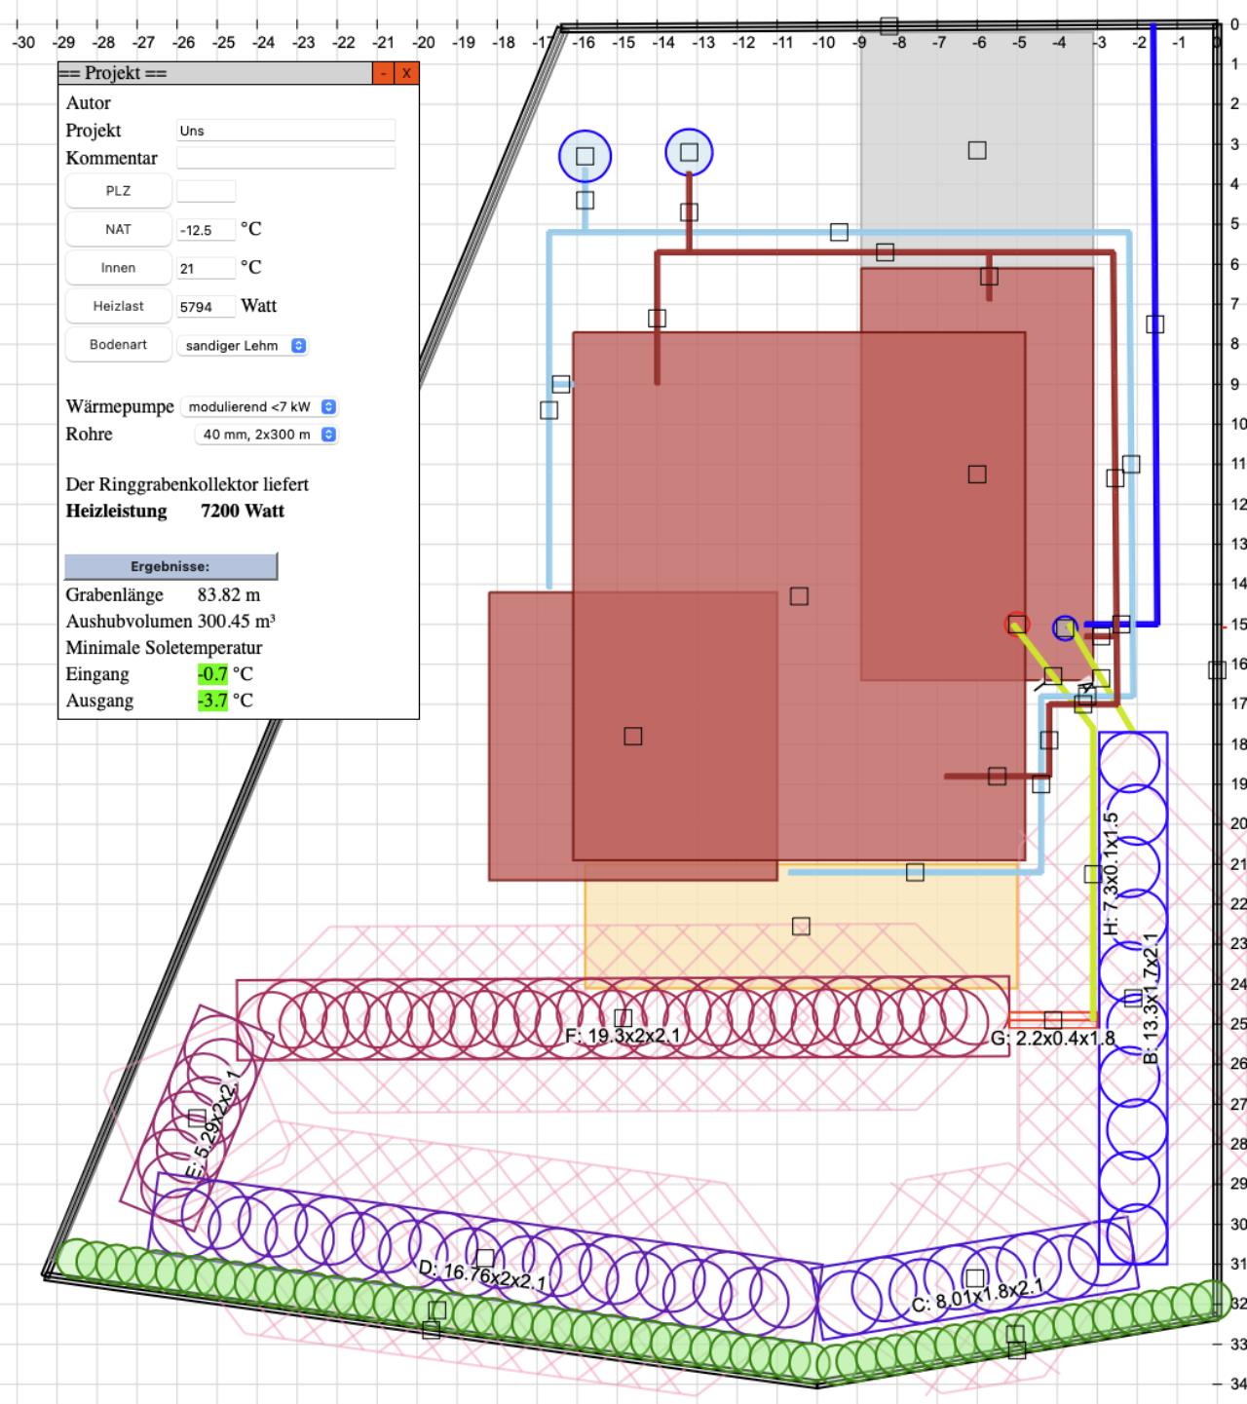Click the Innen temperature input field
The image size is (1247, 1404).
pos(206,268)
